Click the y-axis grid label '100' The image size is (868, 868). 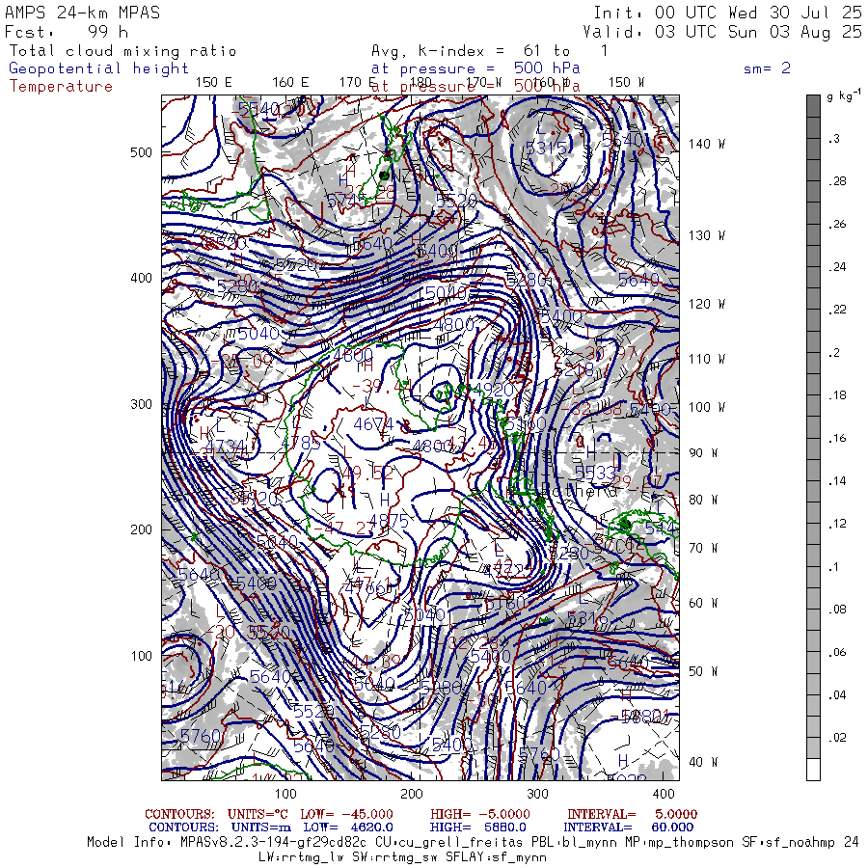click(x=141, y=656)
